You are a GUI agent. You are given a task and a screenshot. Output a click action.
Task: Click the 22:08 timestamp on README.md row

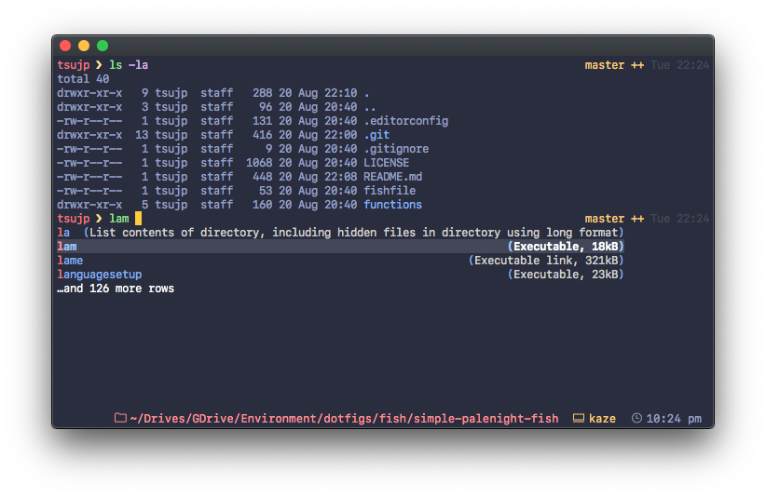340,177
